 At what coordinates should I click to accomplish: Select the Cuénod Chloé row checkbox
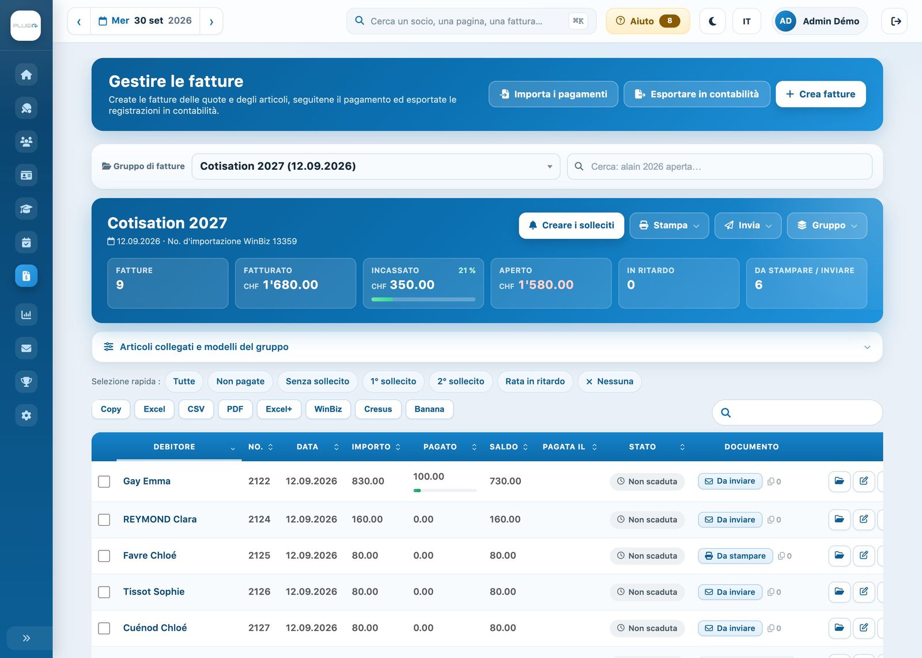(104, 629)
